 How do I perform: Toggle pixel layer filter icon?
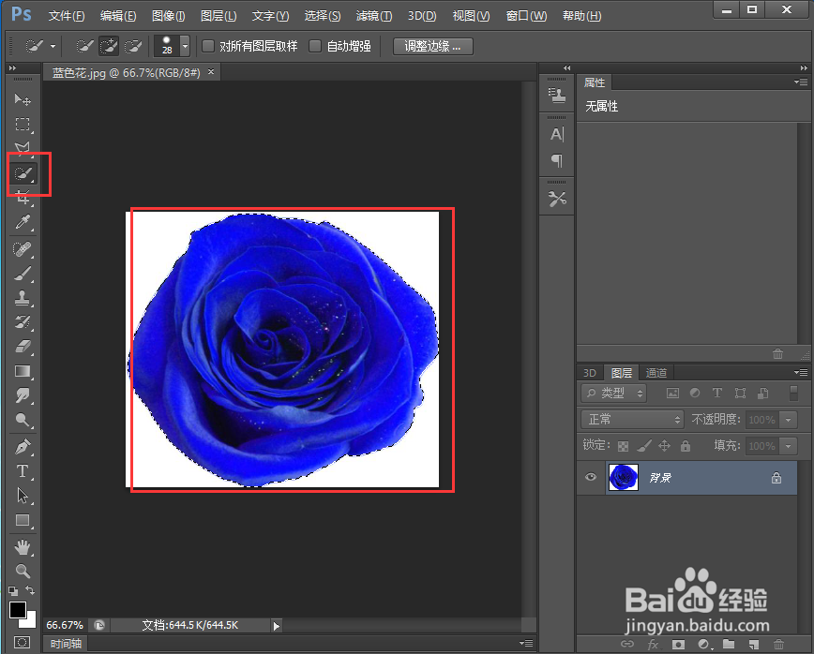pyautogui.click(x=672, y=394)
